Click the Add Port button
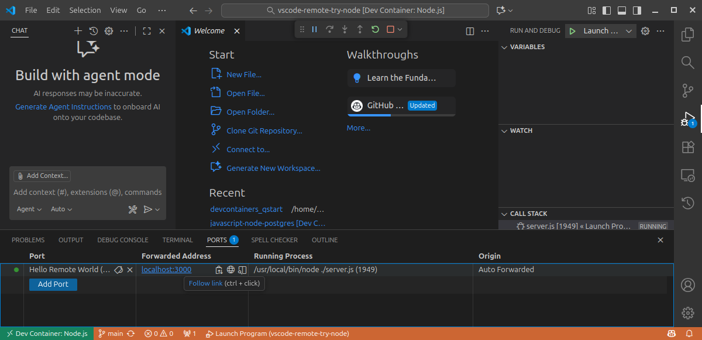This screenshot has width=702, height=340. (53, 284)
